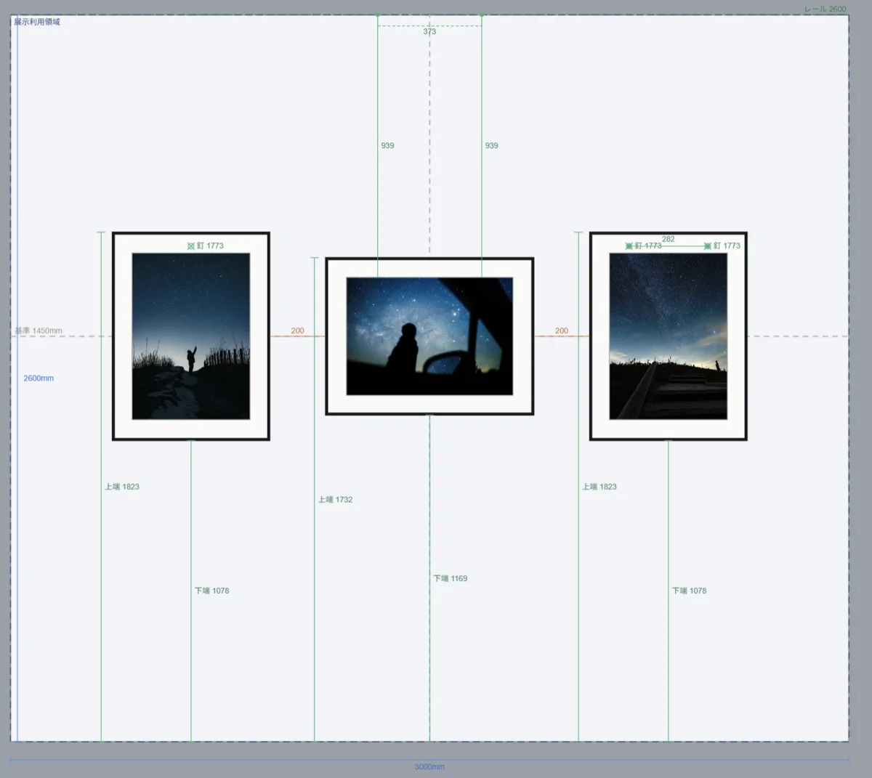Image resolution: width=872 pixels, height=778 pixels.
Task: Click the 939 dimension on the right wire
Action: (x=492, y=146)
